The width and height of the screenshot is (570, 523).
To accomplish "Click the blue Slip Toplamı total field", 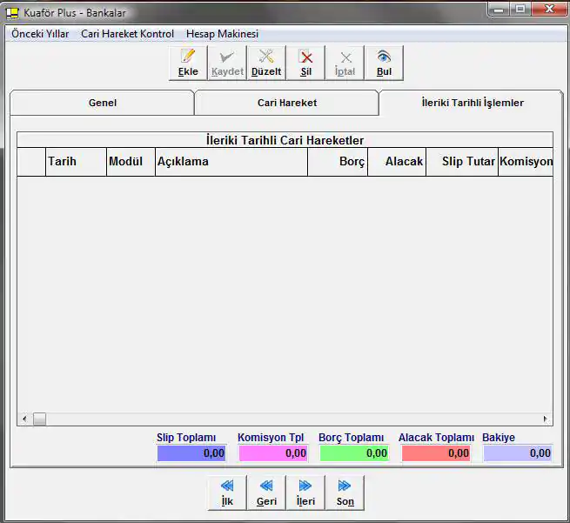I will click(191, 453).
